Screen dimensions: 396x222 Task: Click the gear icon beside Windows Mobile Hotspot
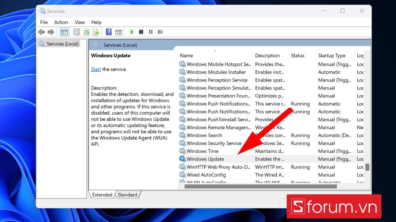182,64
